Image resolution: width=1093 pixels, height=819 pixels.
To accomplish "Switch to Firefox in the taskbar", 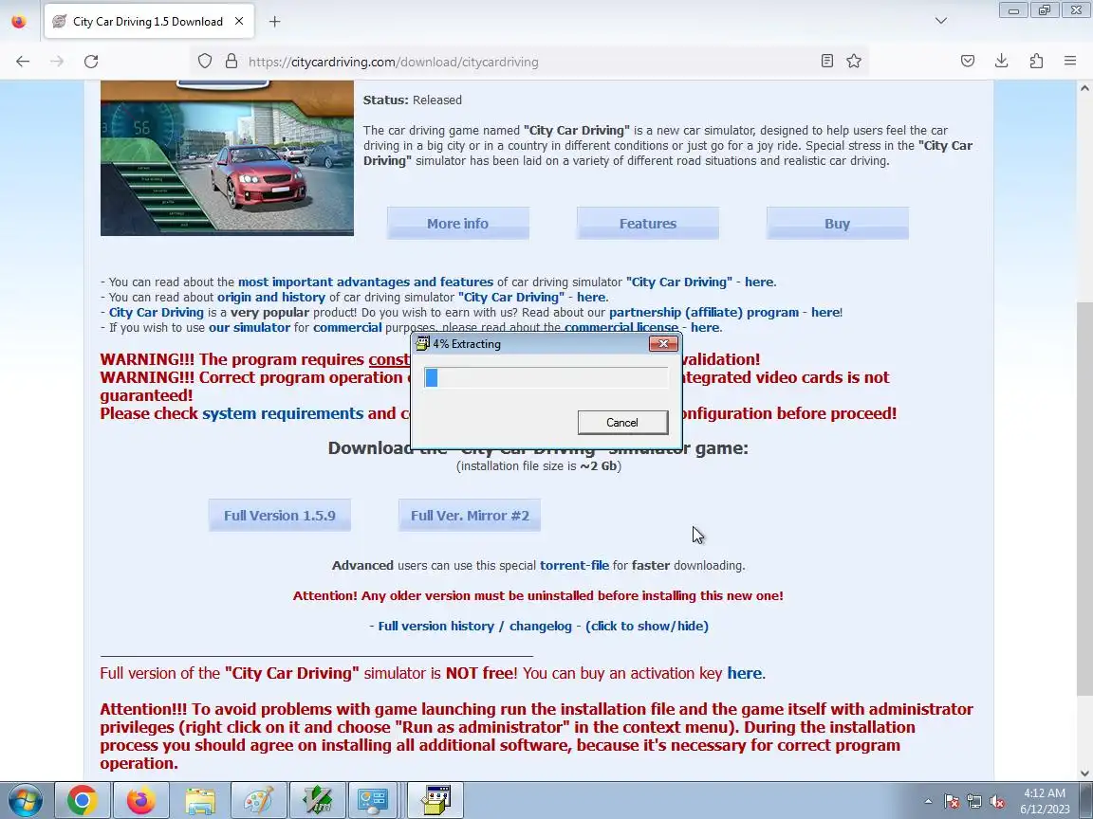I will [140, 800].
